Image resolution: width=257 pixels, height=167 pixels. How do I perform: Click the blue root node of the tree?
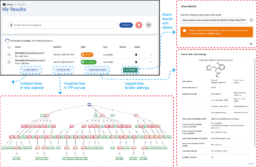90,104
